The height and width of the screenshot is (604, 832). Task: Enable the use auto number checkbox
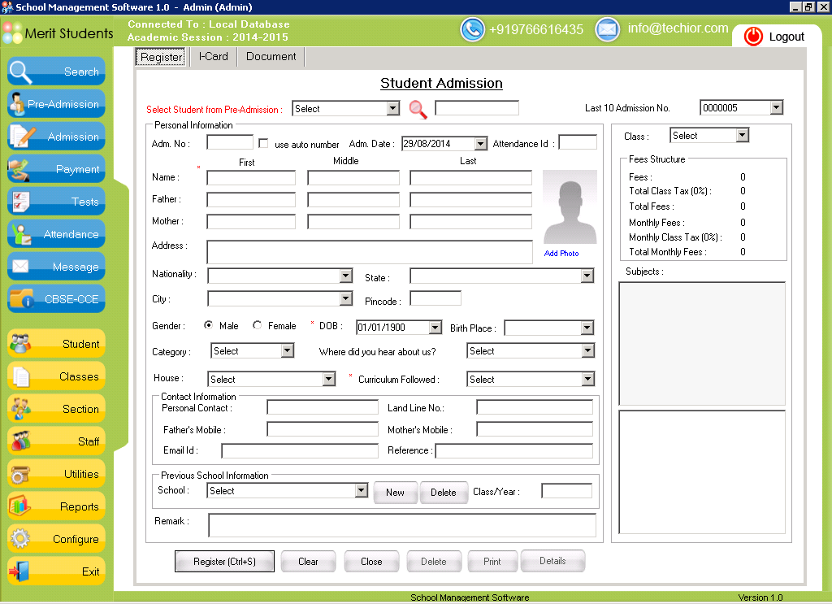[263, 143]
